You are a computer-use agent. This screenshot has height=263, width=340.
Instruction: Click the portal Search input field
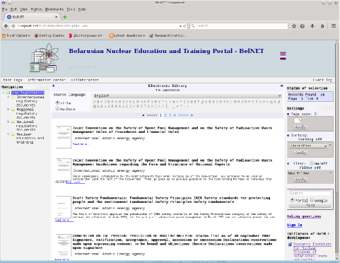click(310, 193)
